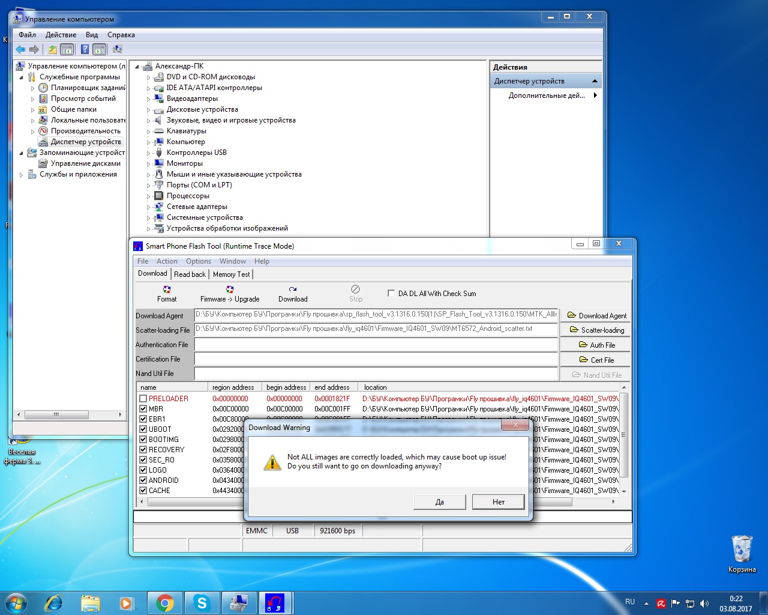Check the PRELOADER partition checkbox
The image size is (768, 615).
click(x=143, y=399)
